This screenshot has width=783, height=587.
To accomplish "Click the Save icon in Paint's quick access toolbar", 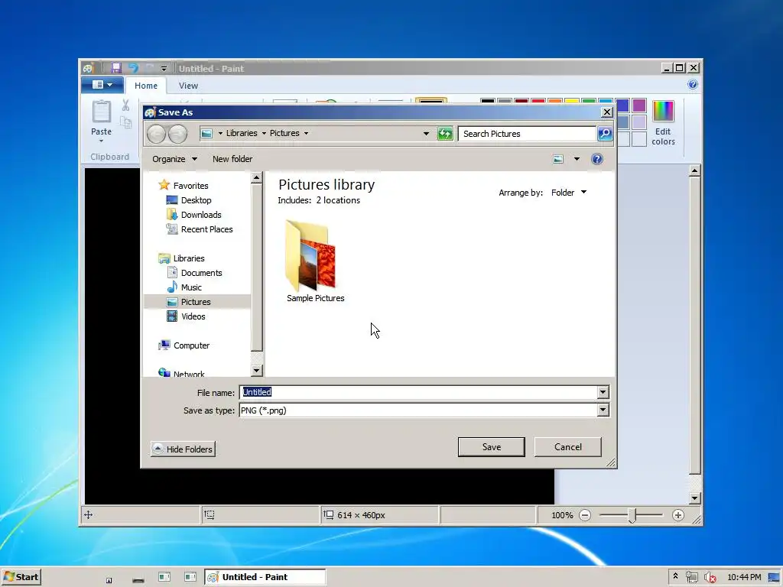I will point(116,68).
